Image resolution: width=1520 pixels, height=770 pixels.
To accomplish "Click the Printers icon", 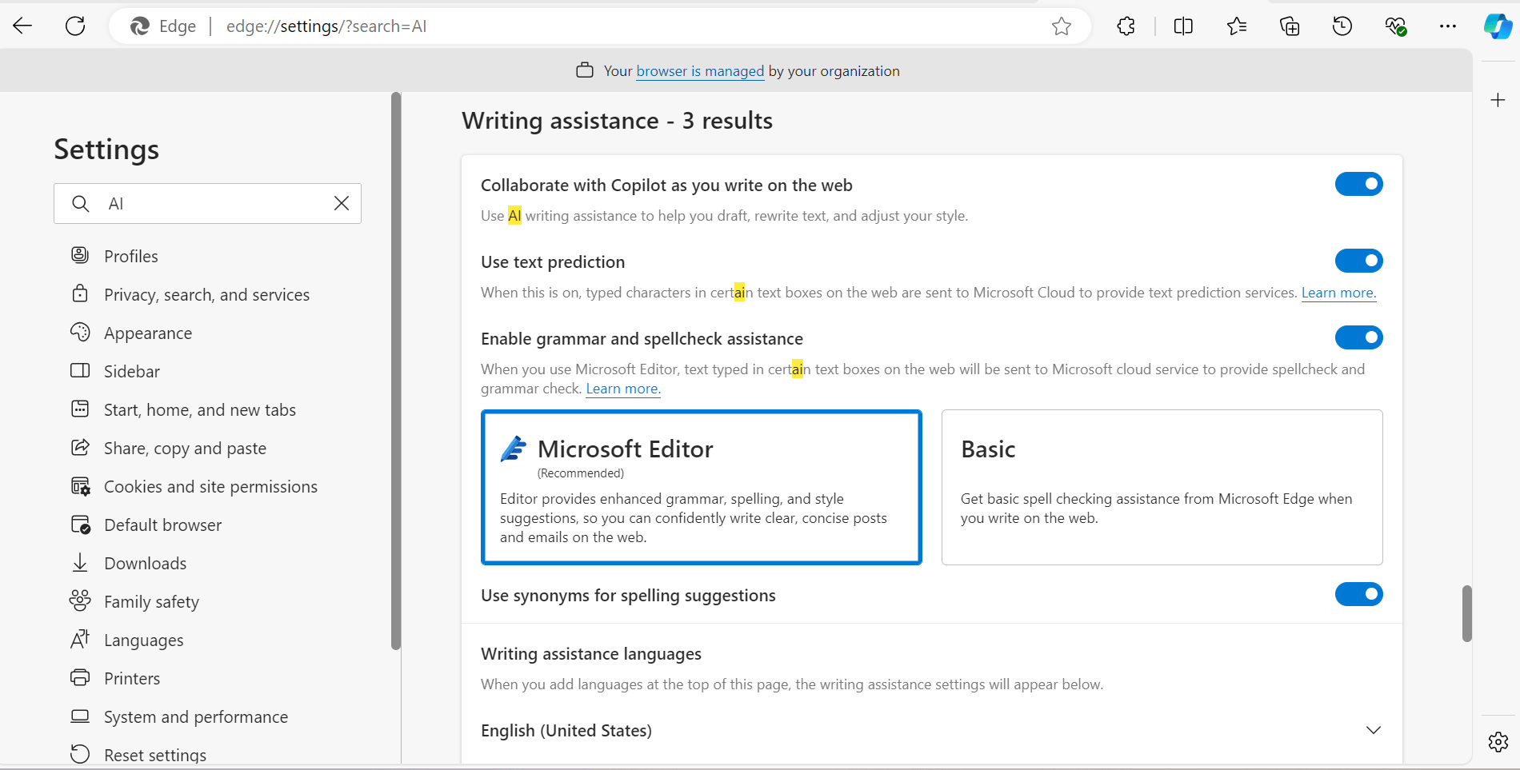I will (80, 677).
